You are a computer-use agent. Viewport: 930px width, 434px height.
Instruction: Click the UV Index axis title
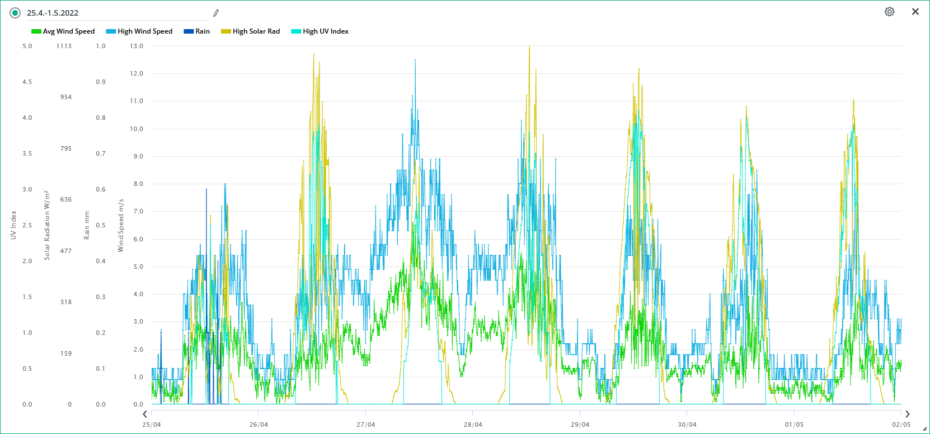point(13,225)
